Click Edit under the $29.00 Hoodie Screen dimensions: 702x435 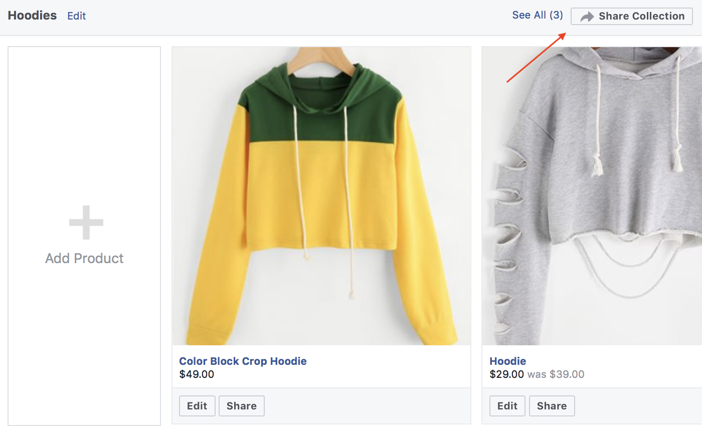click(507, 406)
